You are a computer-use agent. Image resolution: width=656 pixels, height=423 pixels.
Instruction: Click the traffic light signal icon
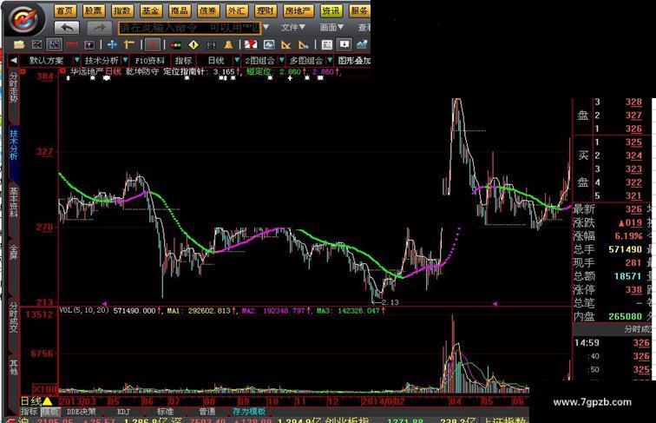point(175,45)
